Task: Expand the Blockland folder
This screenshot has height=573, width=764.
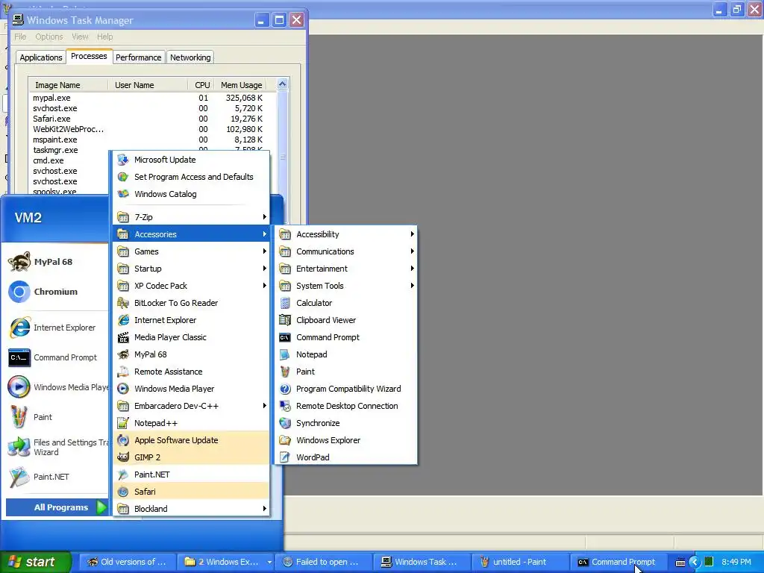Action: pyautogui.click(x=191, y=509)
